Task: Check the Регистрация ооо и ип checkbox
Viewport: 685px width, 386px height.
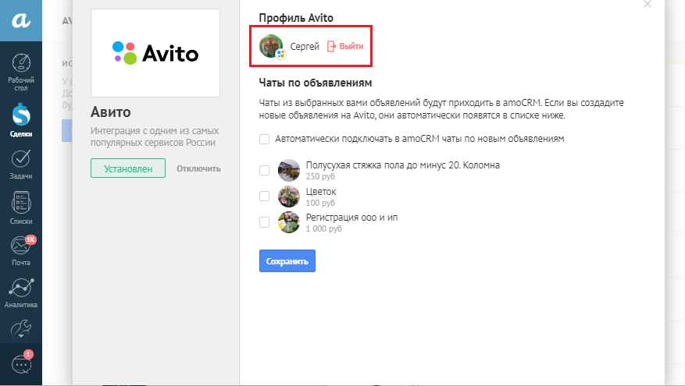Action: [x=264, y=222]
